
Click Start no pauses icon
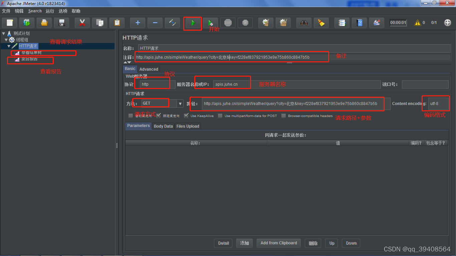(210, 23)
